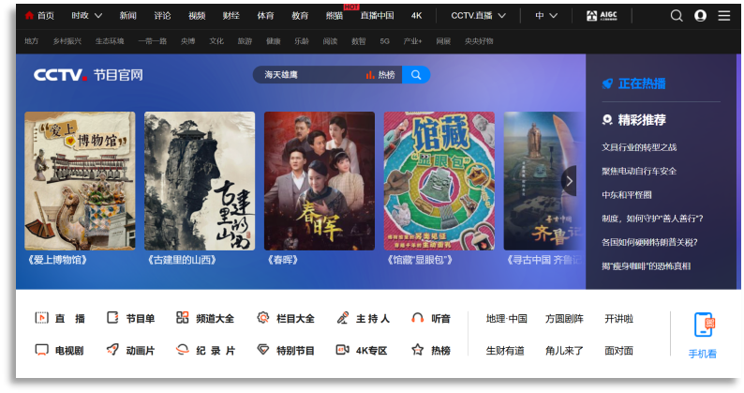Open the 角儿来了 program link
Image resolution: width=744 pixels, height=393 pixels.
(x=564, y=351)
